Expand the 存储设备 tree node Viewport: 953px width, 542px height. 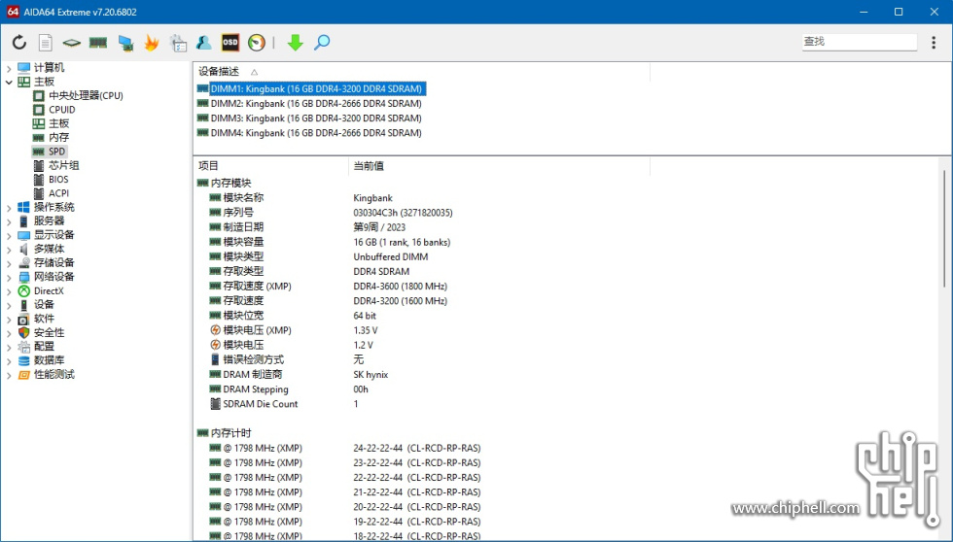coord(9,263)
